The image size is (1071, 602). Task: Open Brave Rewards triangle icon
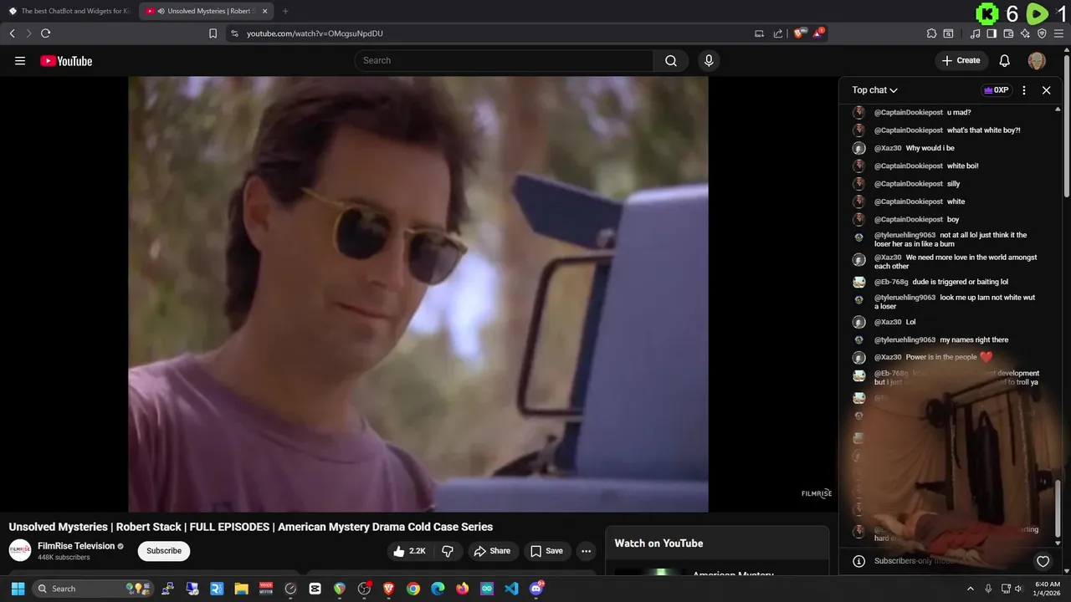tap(819, 33)
